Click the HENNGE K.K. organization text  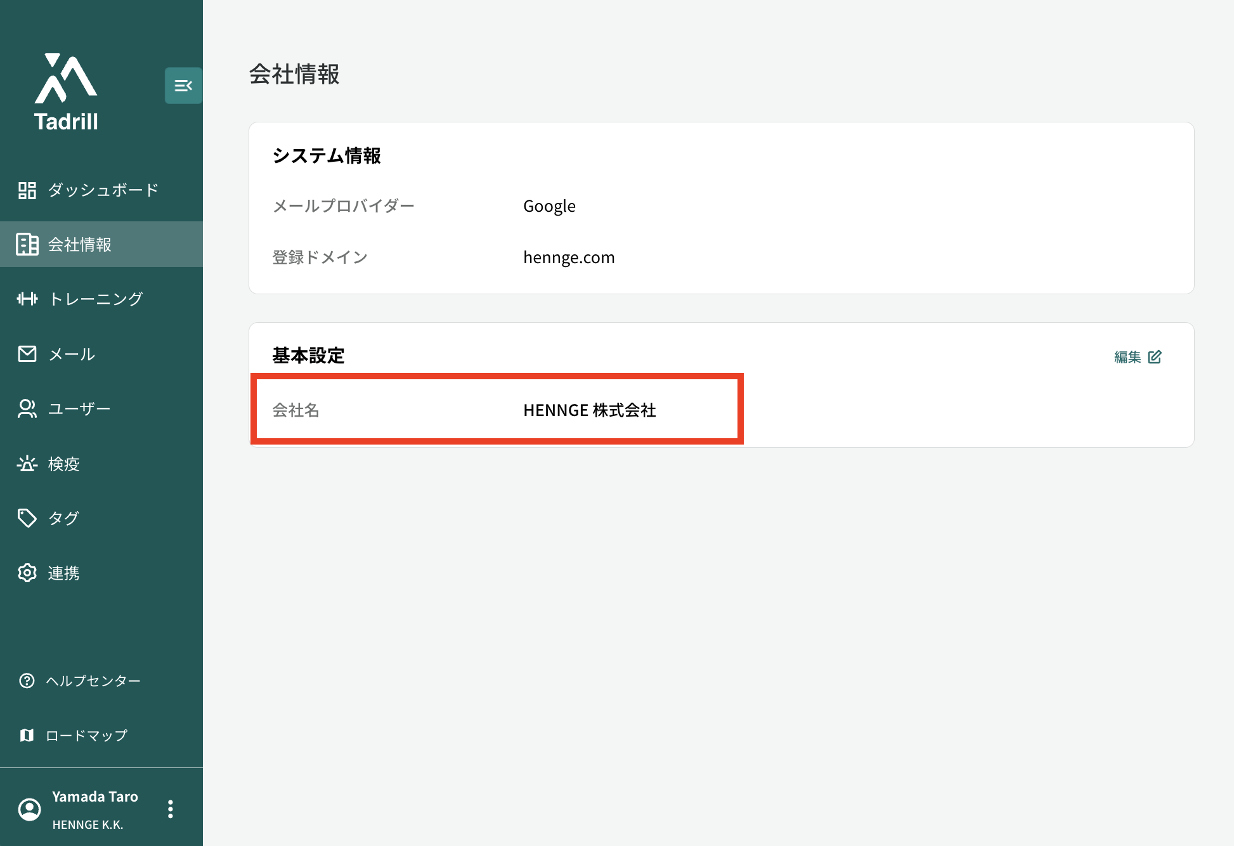[x=88, y=824]
